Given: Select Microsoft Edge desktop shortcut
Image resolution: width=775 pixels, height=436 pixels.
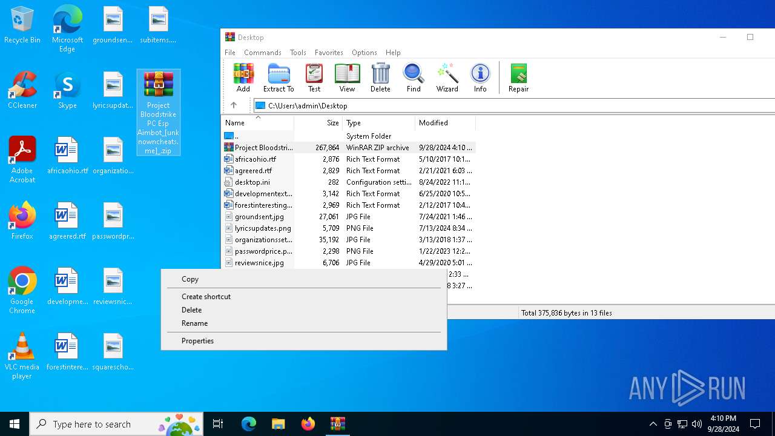Looking at the screenshot, I should (67, 29).
